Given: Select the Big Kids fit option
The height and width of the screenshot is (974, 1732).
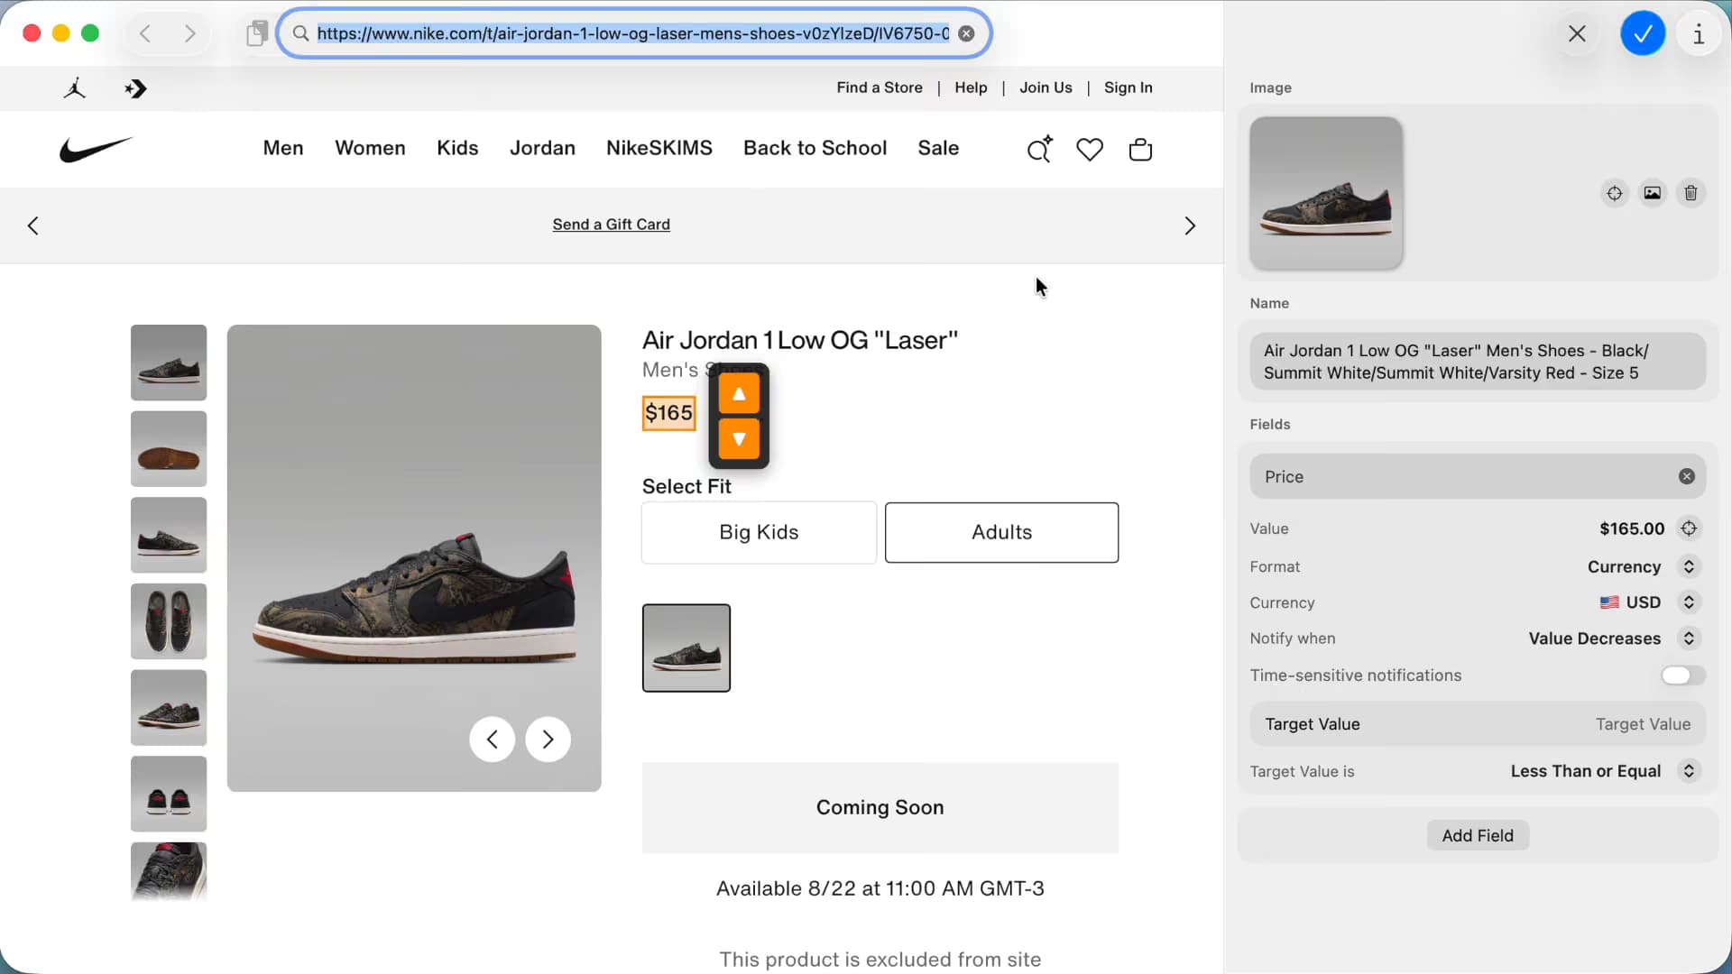Looking at the screenshot, I should [x=759, y=532].
